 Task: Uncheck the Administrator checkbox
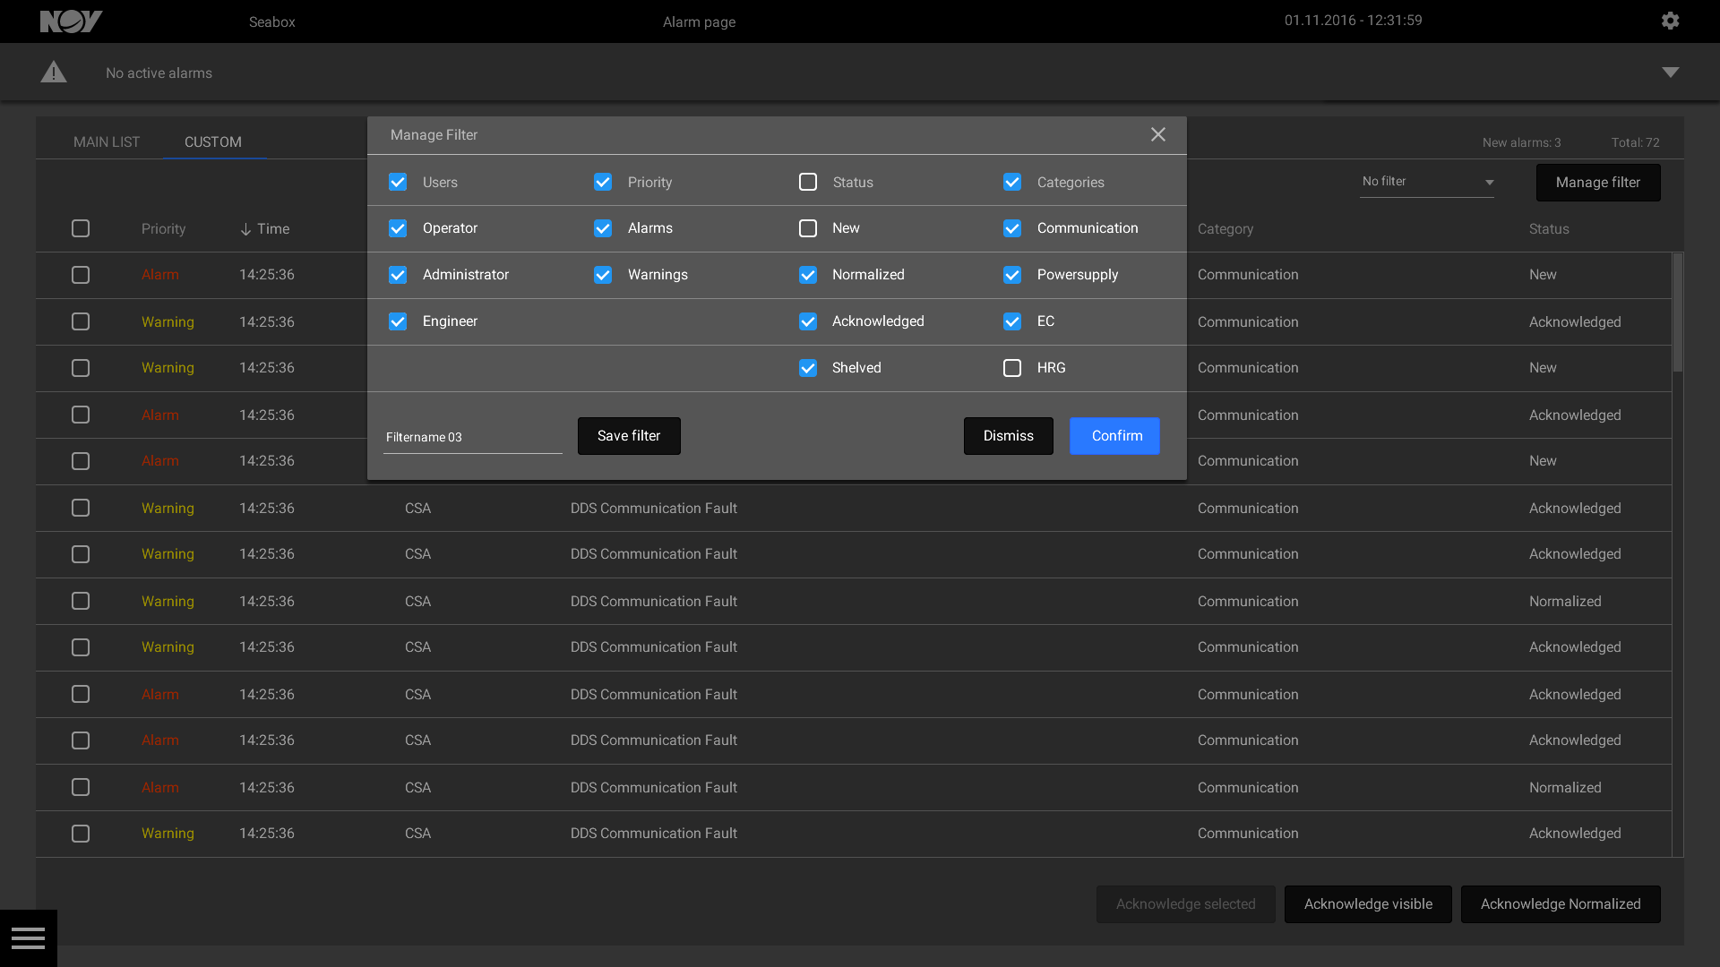click(x=398, y=275)
